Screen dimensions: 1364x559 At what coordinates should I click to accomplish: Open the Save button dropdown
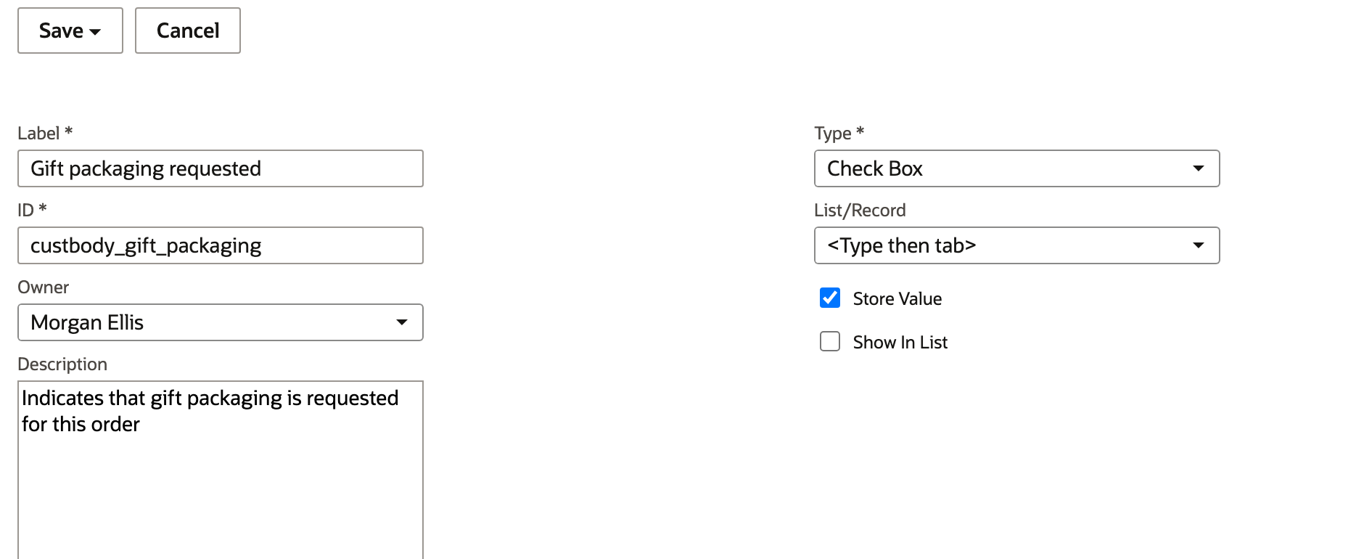pos(95,31)
